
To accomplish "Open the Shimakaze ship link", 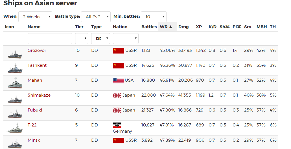I will coord(39,95).
